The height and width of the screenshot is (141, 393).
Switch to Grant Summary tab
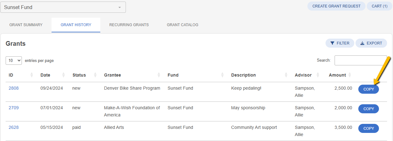click(26, 25)
